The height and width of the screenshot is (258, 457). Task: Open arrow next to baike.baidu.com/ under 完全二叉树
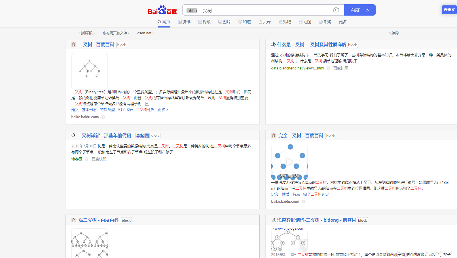tap(303, 202)
